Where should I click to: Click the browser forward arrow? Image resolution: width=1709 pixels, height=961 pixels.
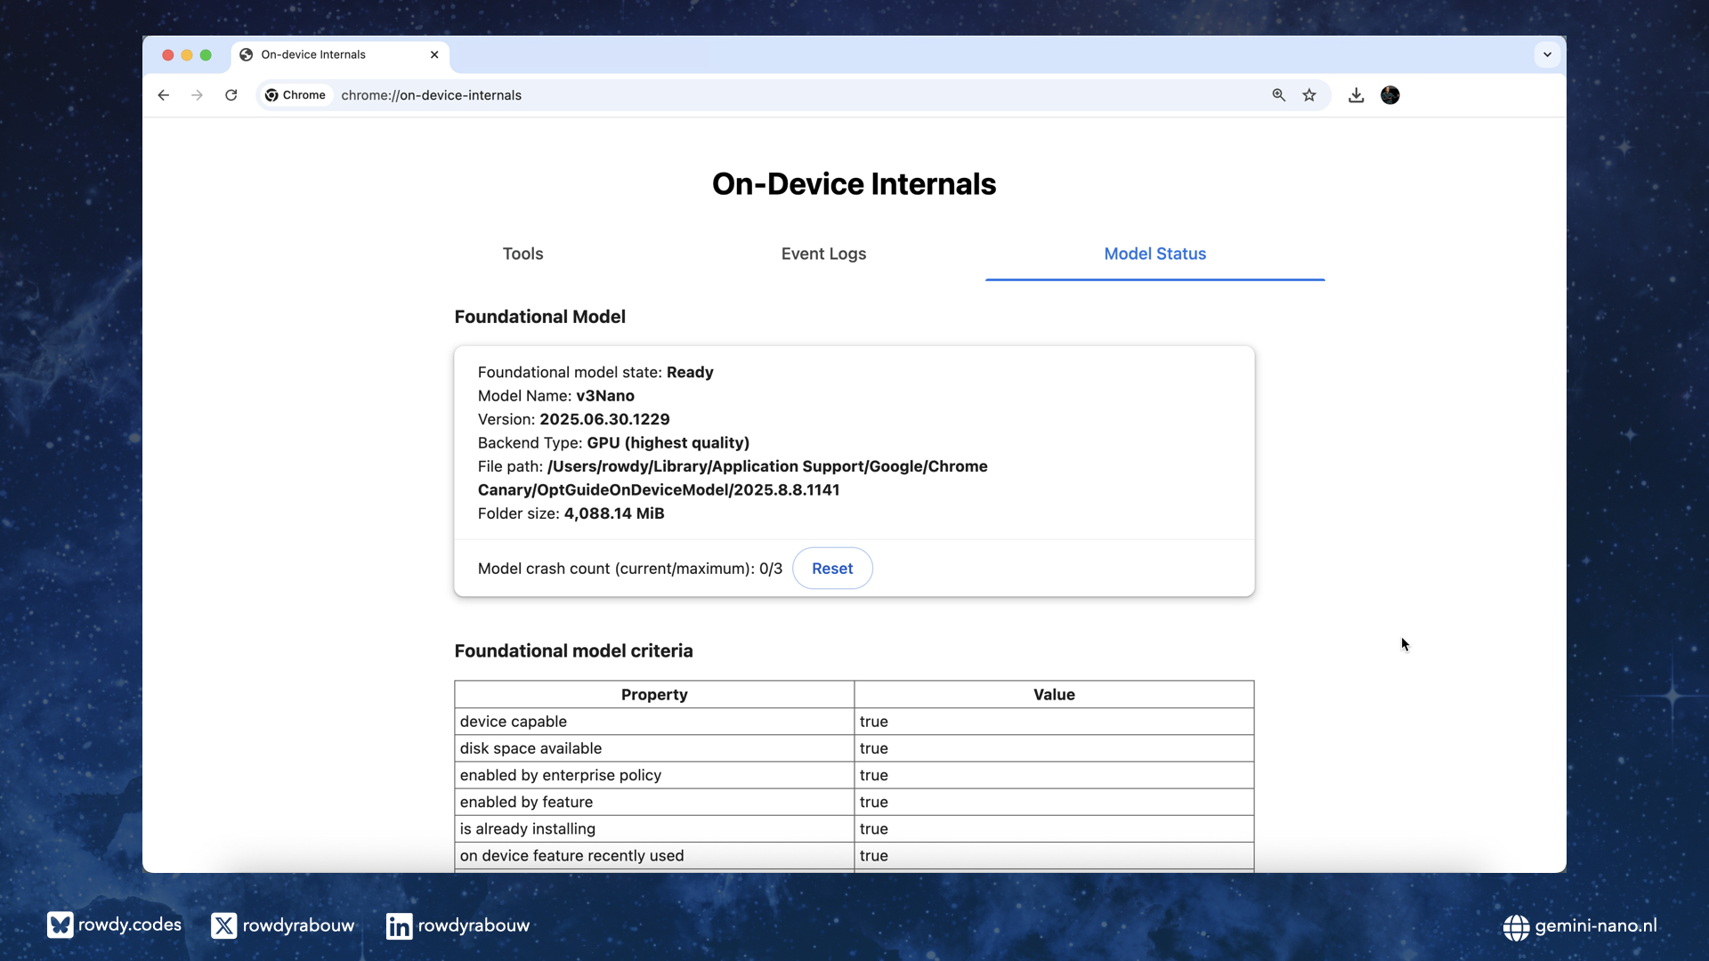tap(197, 95)
